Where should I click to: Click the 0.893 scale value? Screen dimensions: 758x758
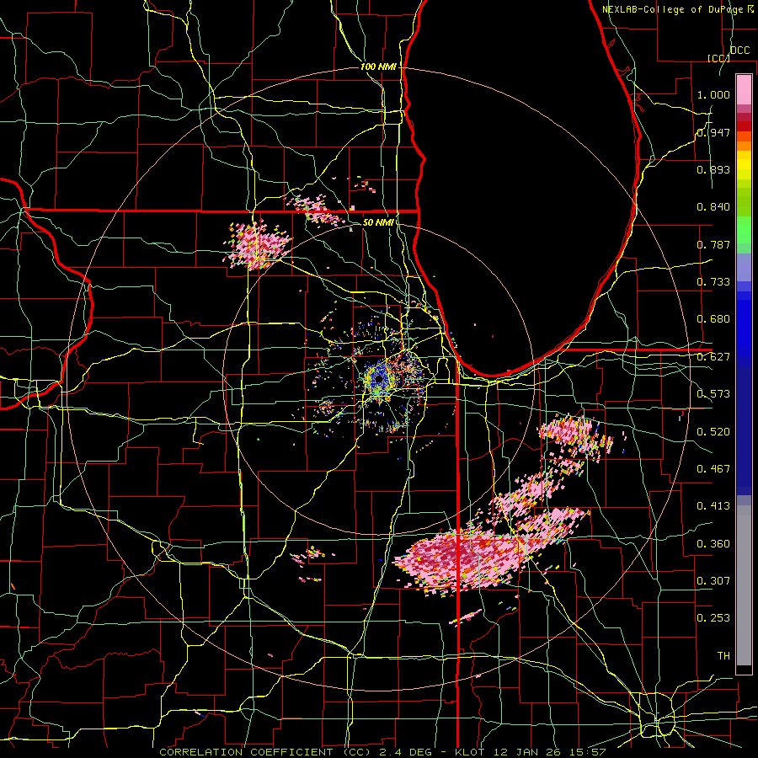tap(713, 169)
